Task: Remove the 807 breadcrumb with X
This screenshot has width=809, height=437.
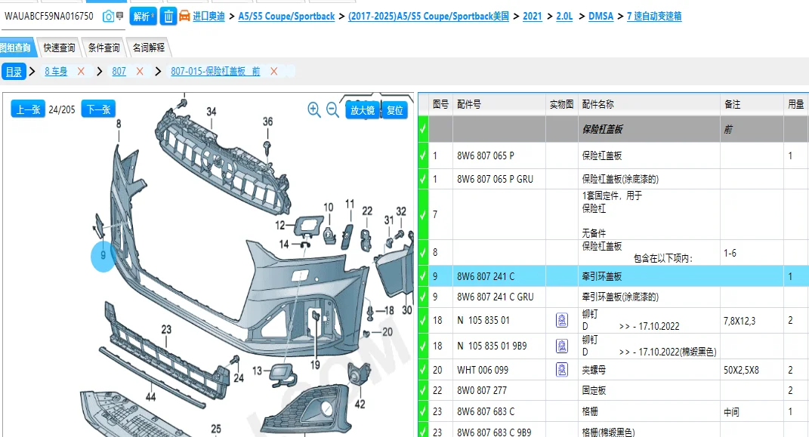Action: [x=140, y=71]
